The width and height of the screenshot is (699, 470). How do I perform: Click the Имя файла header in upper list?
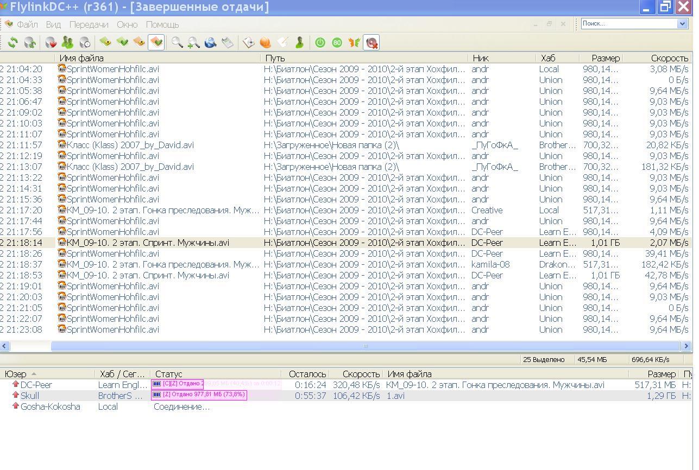coord(81,58)
